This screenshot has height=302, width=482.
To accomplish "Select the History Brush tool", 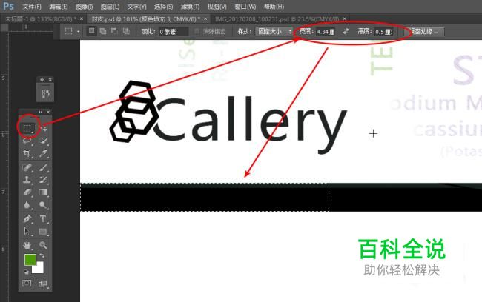I will [43, 180].
